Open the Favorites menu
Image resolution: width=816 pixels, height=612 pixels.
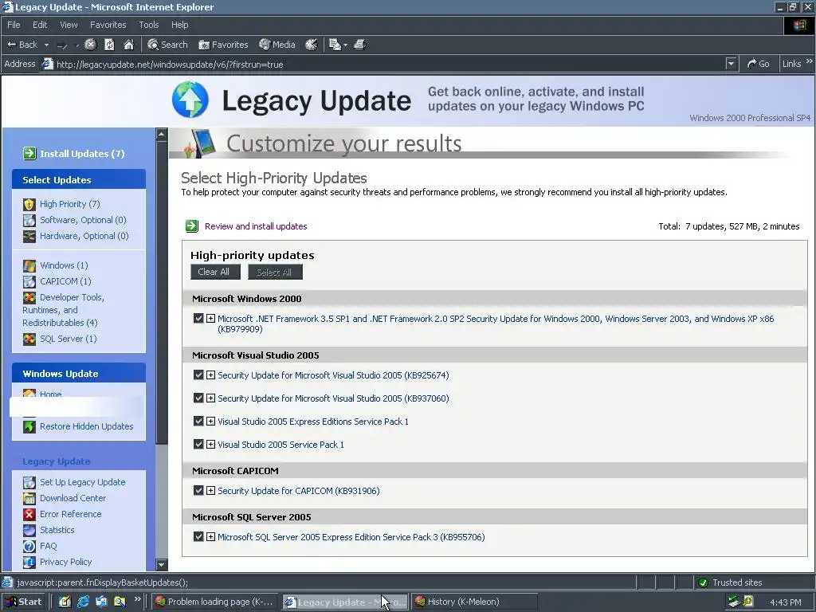click(108, 25)
